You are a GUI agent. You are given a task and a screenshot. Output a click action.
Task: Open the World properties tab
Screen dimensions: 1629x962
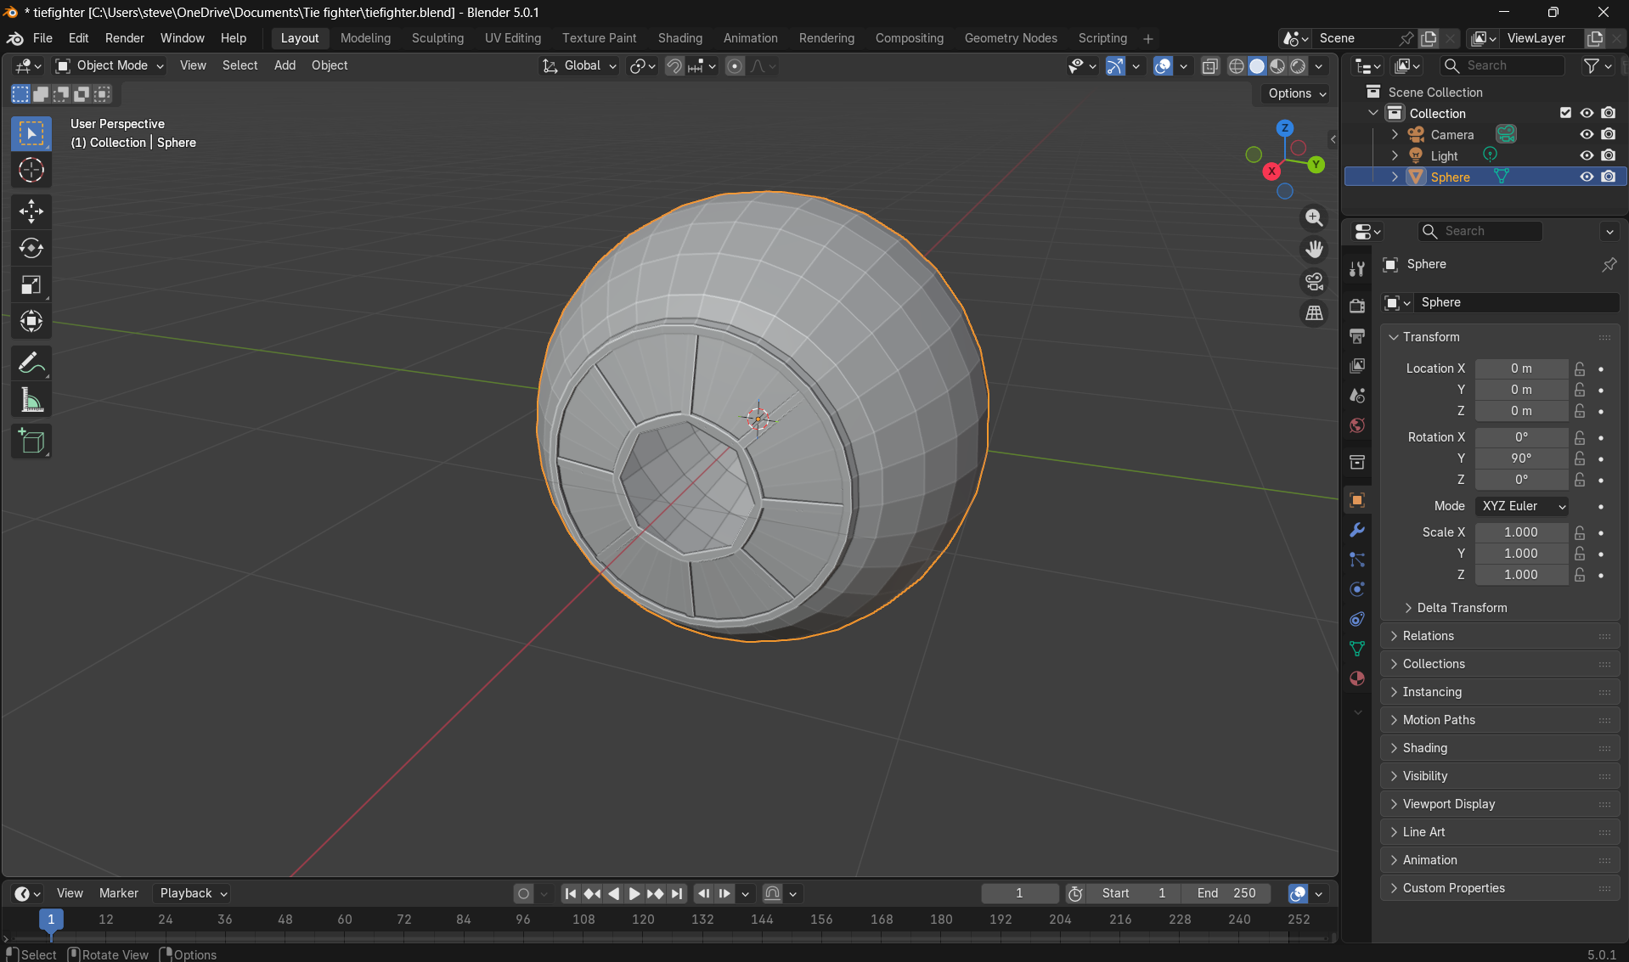(x=1357, y=425)
